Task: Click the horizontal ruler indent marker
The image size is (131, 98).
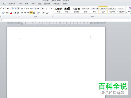Action: (22, 23)
